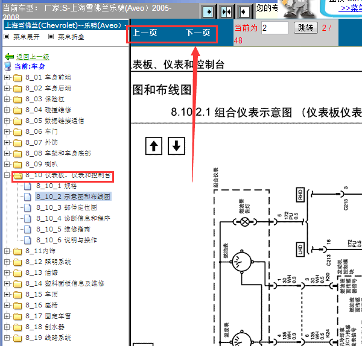The image size is (362, 346).
Task: Click the 跳转 jump button
Action: pos(306,28)
